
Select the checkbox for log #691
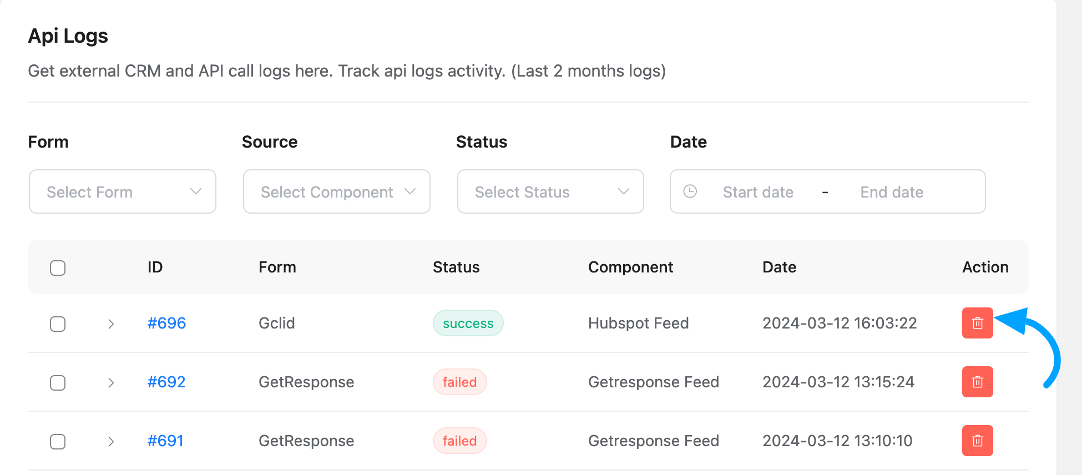58,442
